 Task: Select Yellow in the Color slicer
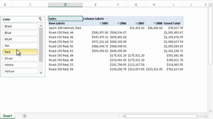20,71
